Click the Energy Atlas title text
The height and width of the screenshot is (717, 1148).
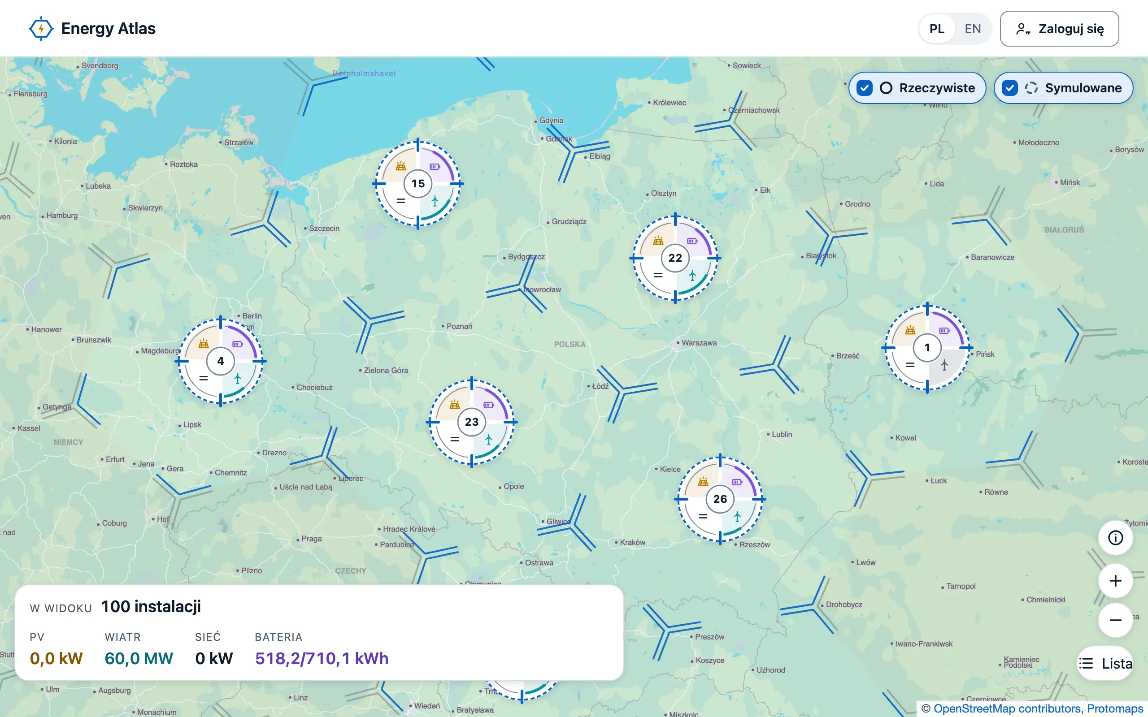[x=108, y=29]
